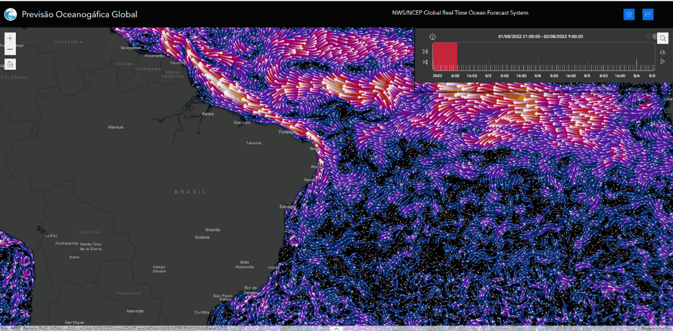Return map to default home extent
The height and width of the screenshot is (331, 673).
pyautogui.click(x=10, y=64)
